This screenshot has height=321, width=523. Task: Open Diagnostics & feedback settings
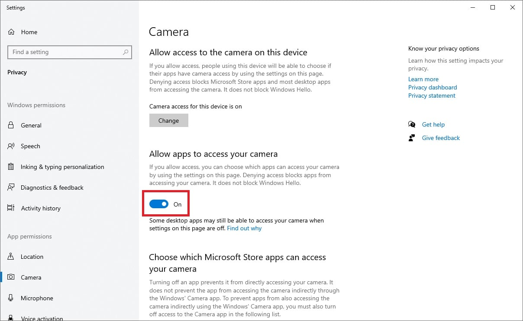[x=52, y=188]
